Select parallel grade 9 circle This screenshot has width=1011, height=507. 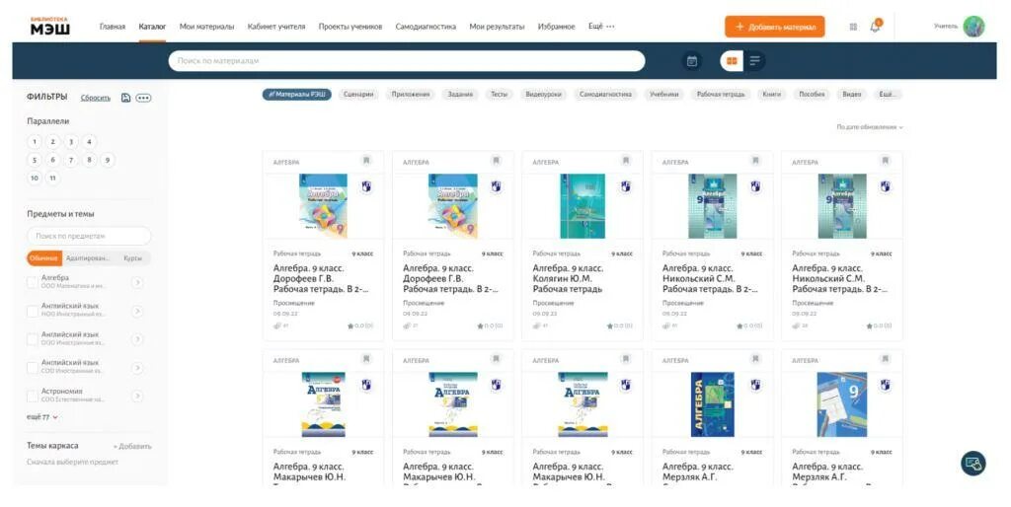[x=108, y=160]
